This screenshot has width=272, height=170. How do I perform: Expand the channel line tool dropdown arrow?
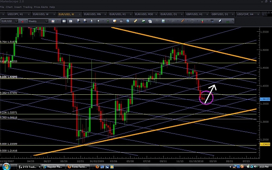178,21
